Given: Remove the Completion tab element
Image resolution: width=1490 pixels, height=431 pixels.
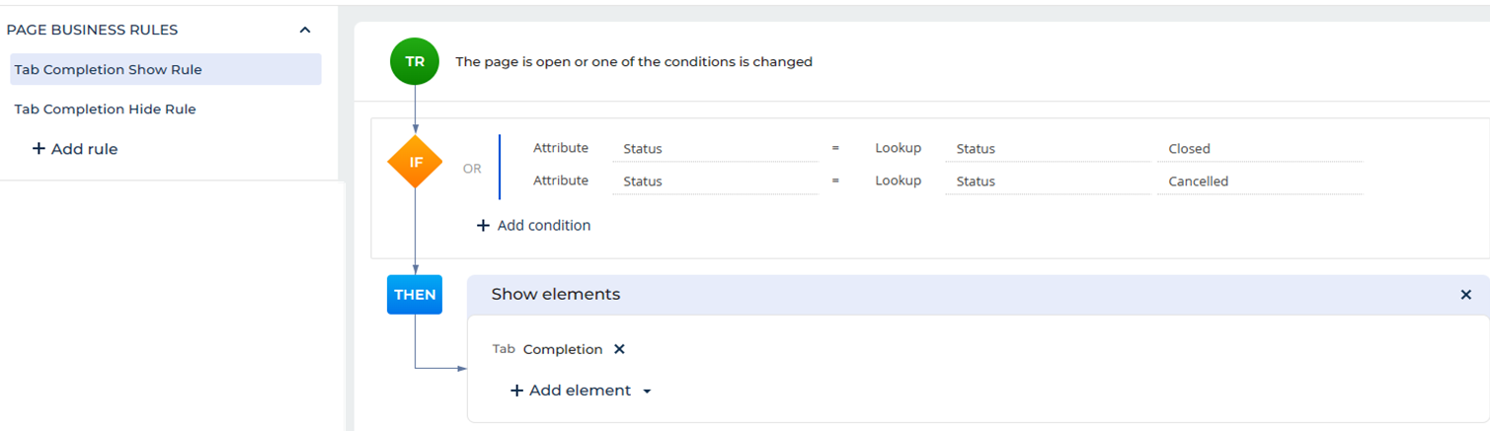Looking at the screenshot, I should click(x=619, y=349).
